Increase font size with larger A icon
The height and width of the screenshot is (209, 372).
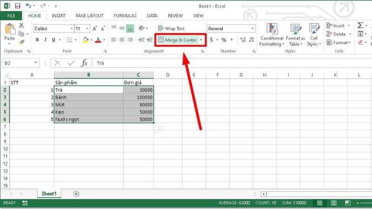point(95,28)
